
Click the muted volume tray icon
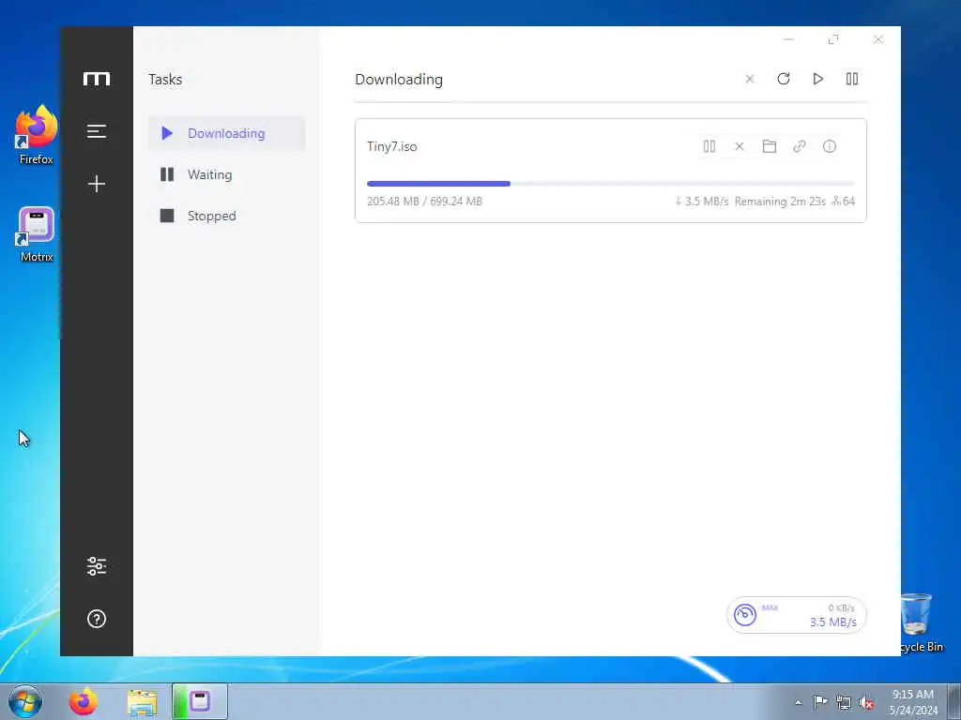(866, 702)
